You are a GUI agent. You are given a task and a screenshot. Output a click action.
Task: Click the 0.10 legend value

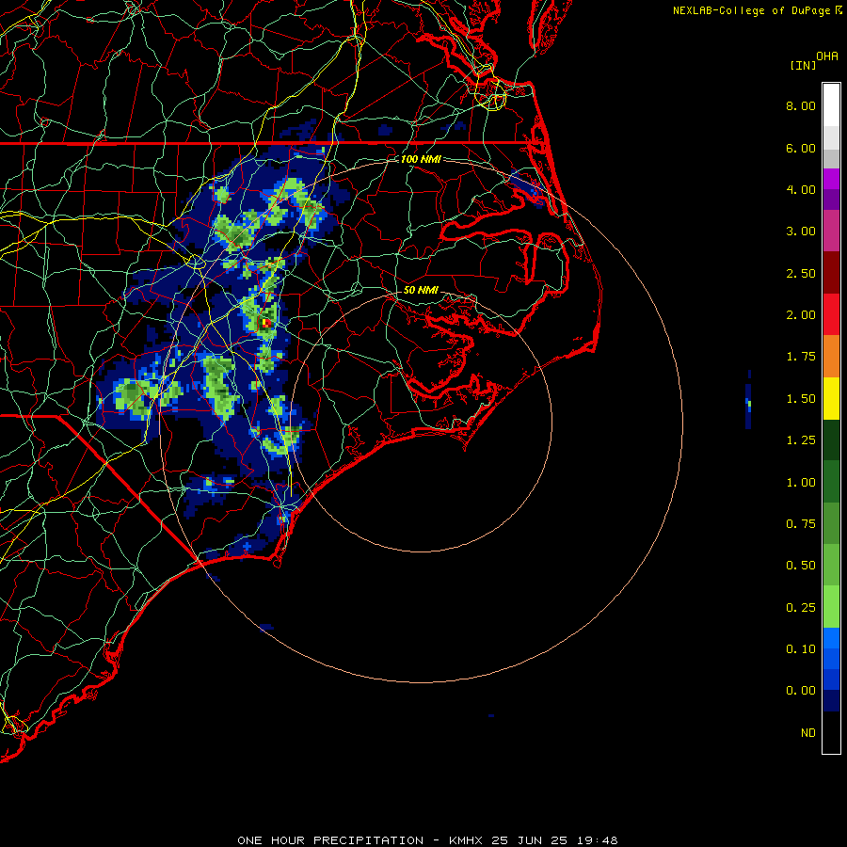tap(801, 649)
